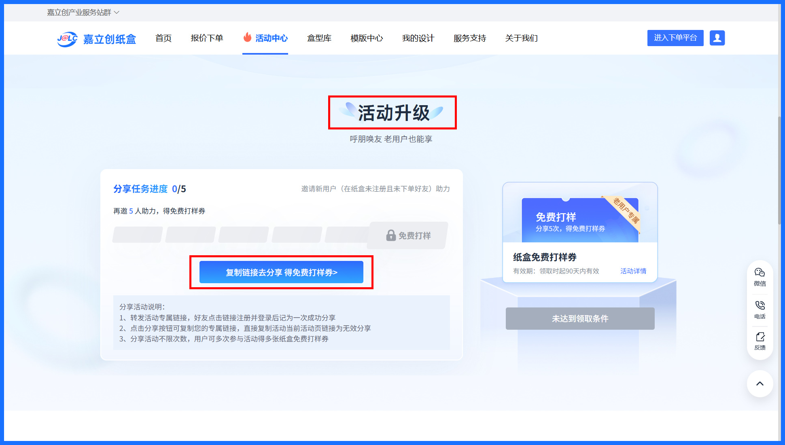The image size is (785, 445).
Task: Open the 报价下单 menu item
Action: pyautogui.click(x=207, y=38)
